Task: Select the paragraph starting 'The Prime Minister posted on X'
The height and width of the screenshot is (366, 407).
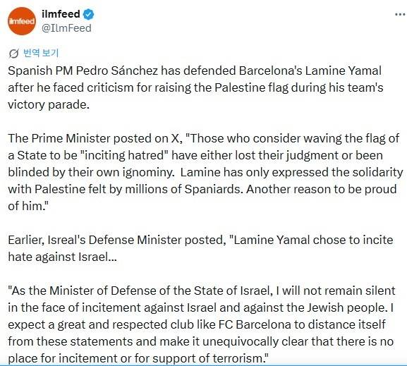Action: pyautogui.click(x=205, y=172)
